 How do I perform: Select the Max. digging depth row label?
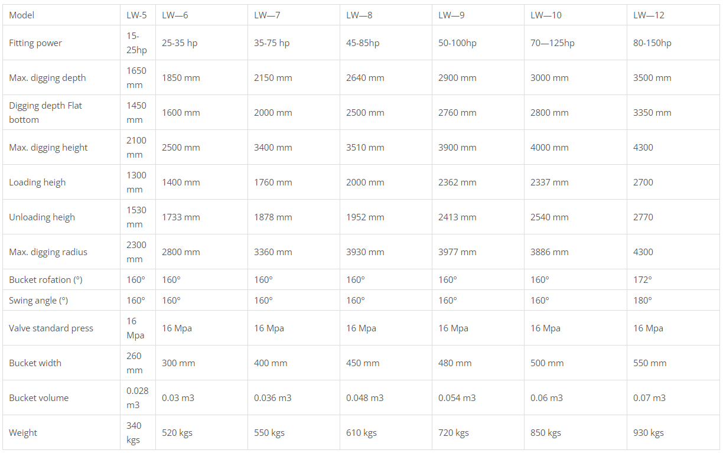47,77
